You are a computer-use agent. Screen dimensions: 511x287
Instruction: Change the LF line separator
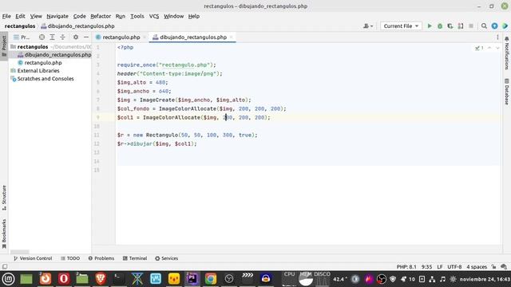[440, 267]
